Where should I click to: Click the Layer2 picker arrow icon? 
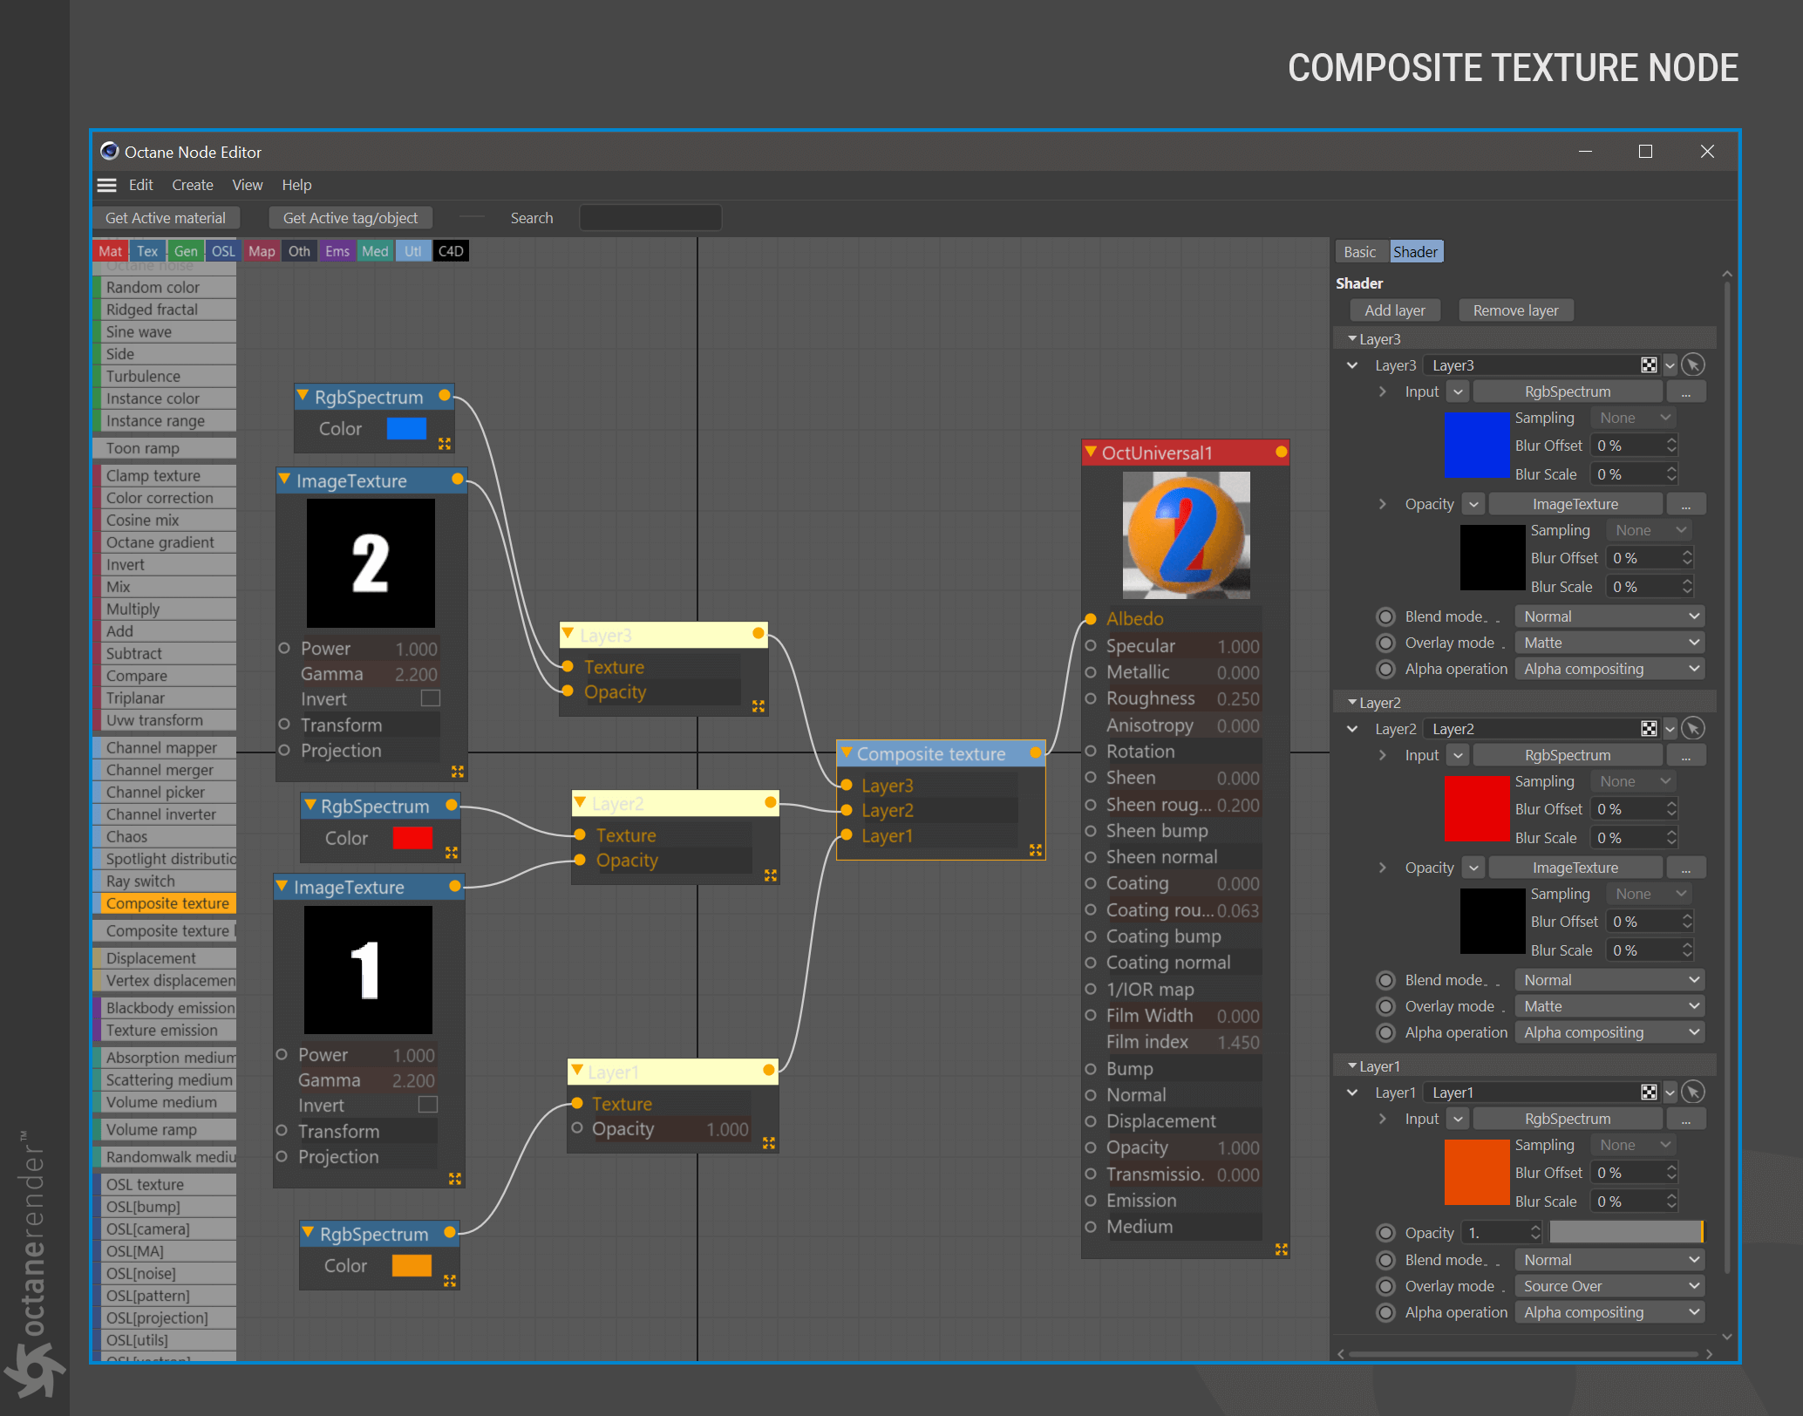click(x=1692, y=729)
